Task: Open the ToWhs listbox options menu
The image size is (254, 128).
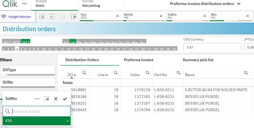Action: pos(37,99)
